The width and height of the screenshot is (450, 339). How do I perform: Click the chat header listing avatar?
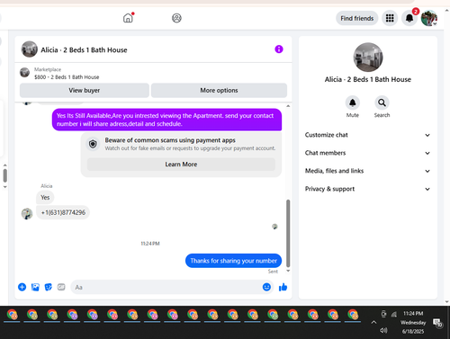(29, 49)
